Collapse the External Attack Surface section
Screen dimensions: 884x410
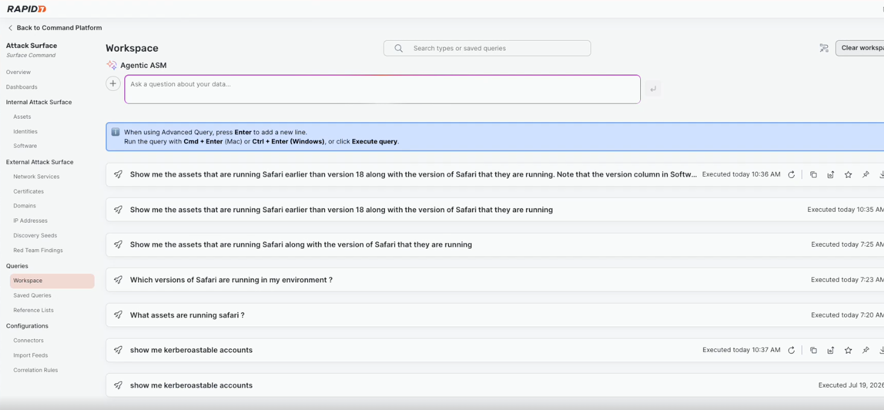click(x=40, y=162)
